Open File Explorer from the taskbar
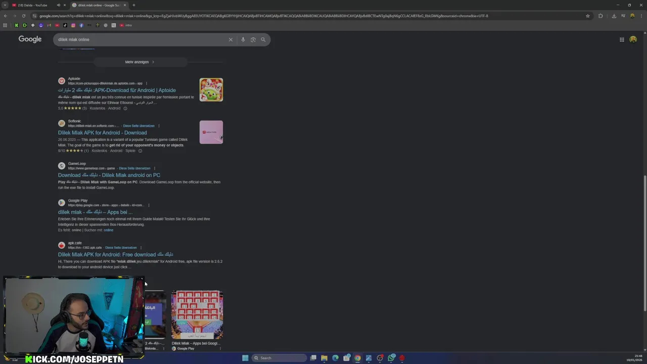 tap(324, 358)
